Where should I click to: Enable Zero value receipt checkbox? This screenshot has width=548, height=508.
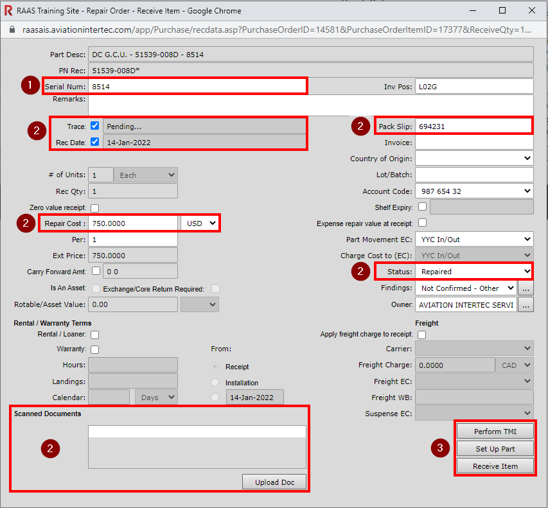(95, 207)
